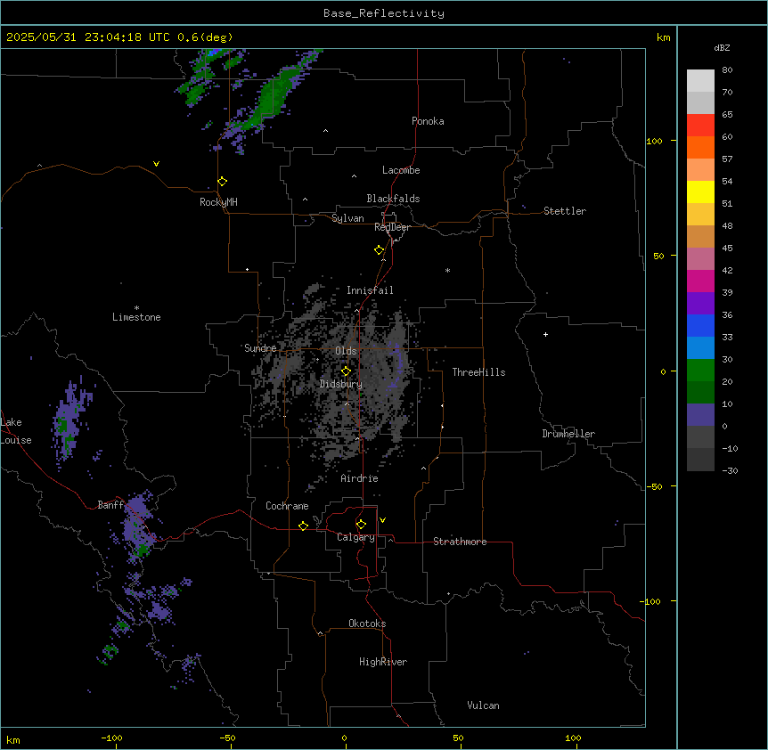Image resolution: width=768 pixels, height=750 pixels.
Task: Click the yellow diamond marker below RedDeer
Action: [380, 250]
